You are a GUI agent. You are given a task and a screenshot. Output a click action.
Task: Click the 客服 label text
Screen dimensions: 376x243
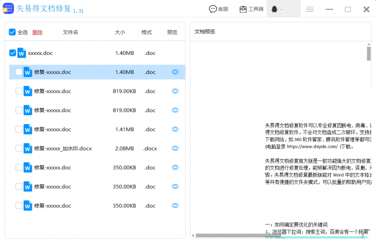point(223,9)
